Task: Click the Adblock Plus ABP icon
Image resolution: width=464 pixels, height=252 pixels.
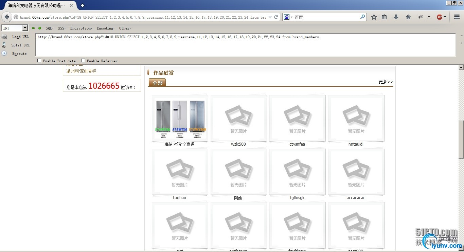Action: pos(440,17)
